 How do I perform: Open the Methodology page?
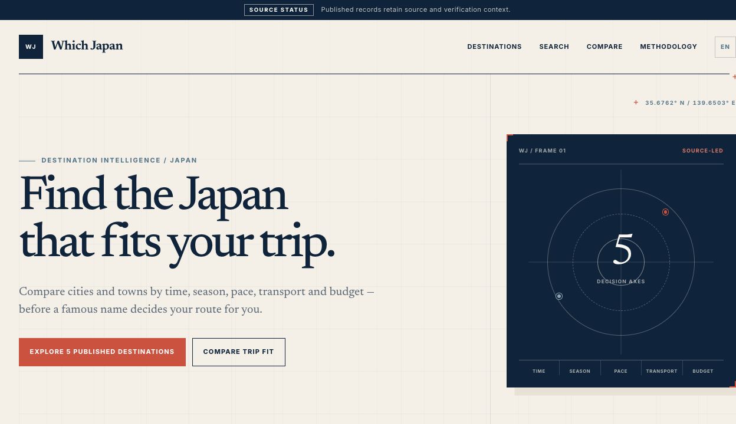click(x=668, y=47)
